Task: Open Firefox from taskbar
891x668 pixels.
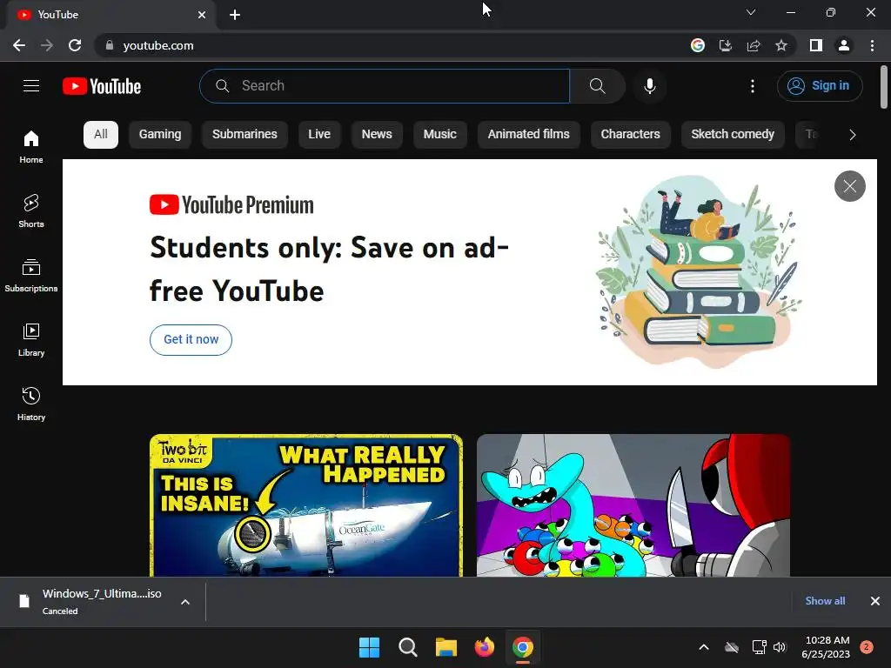Action: pyautogui.click(x=484, y=647)
